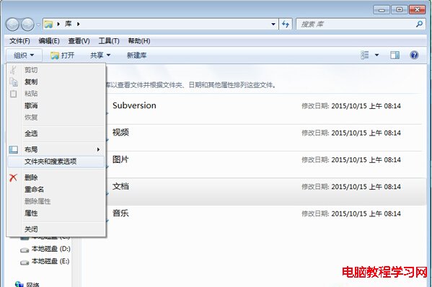The height and width of the screenshot is (287, 432).
Task: Choose 撤消 from the Organize menu
Action: click(x=56, y=105)
